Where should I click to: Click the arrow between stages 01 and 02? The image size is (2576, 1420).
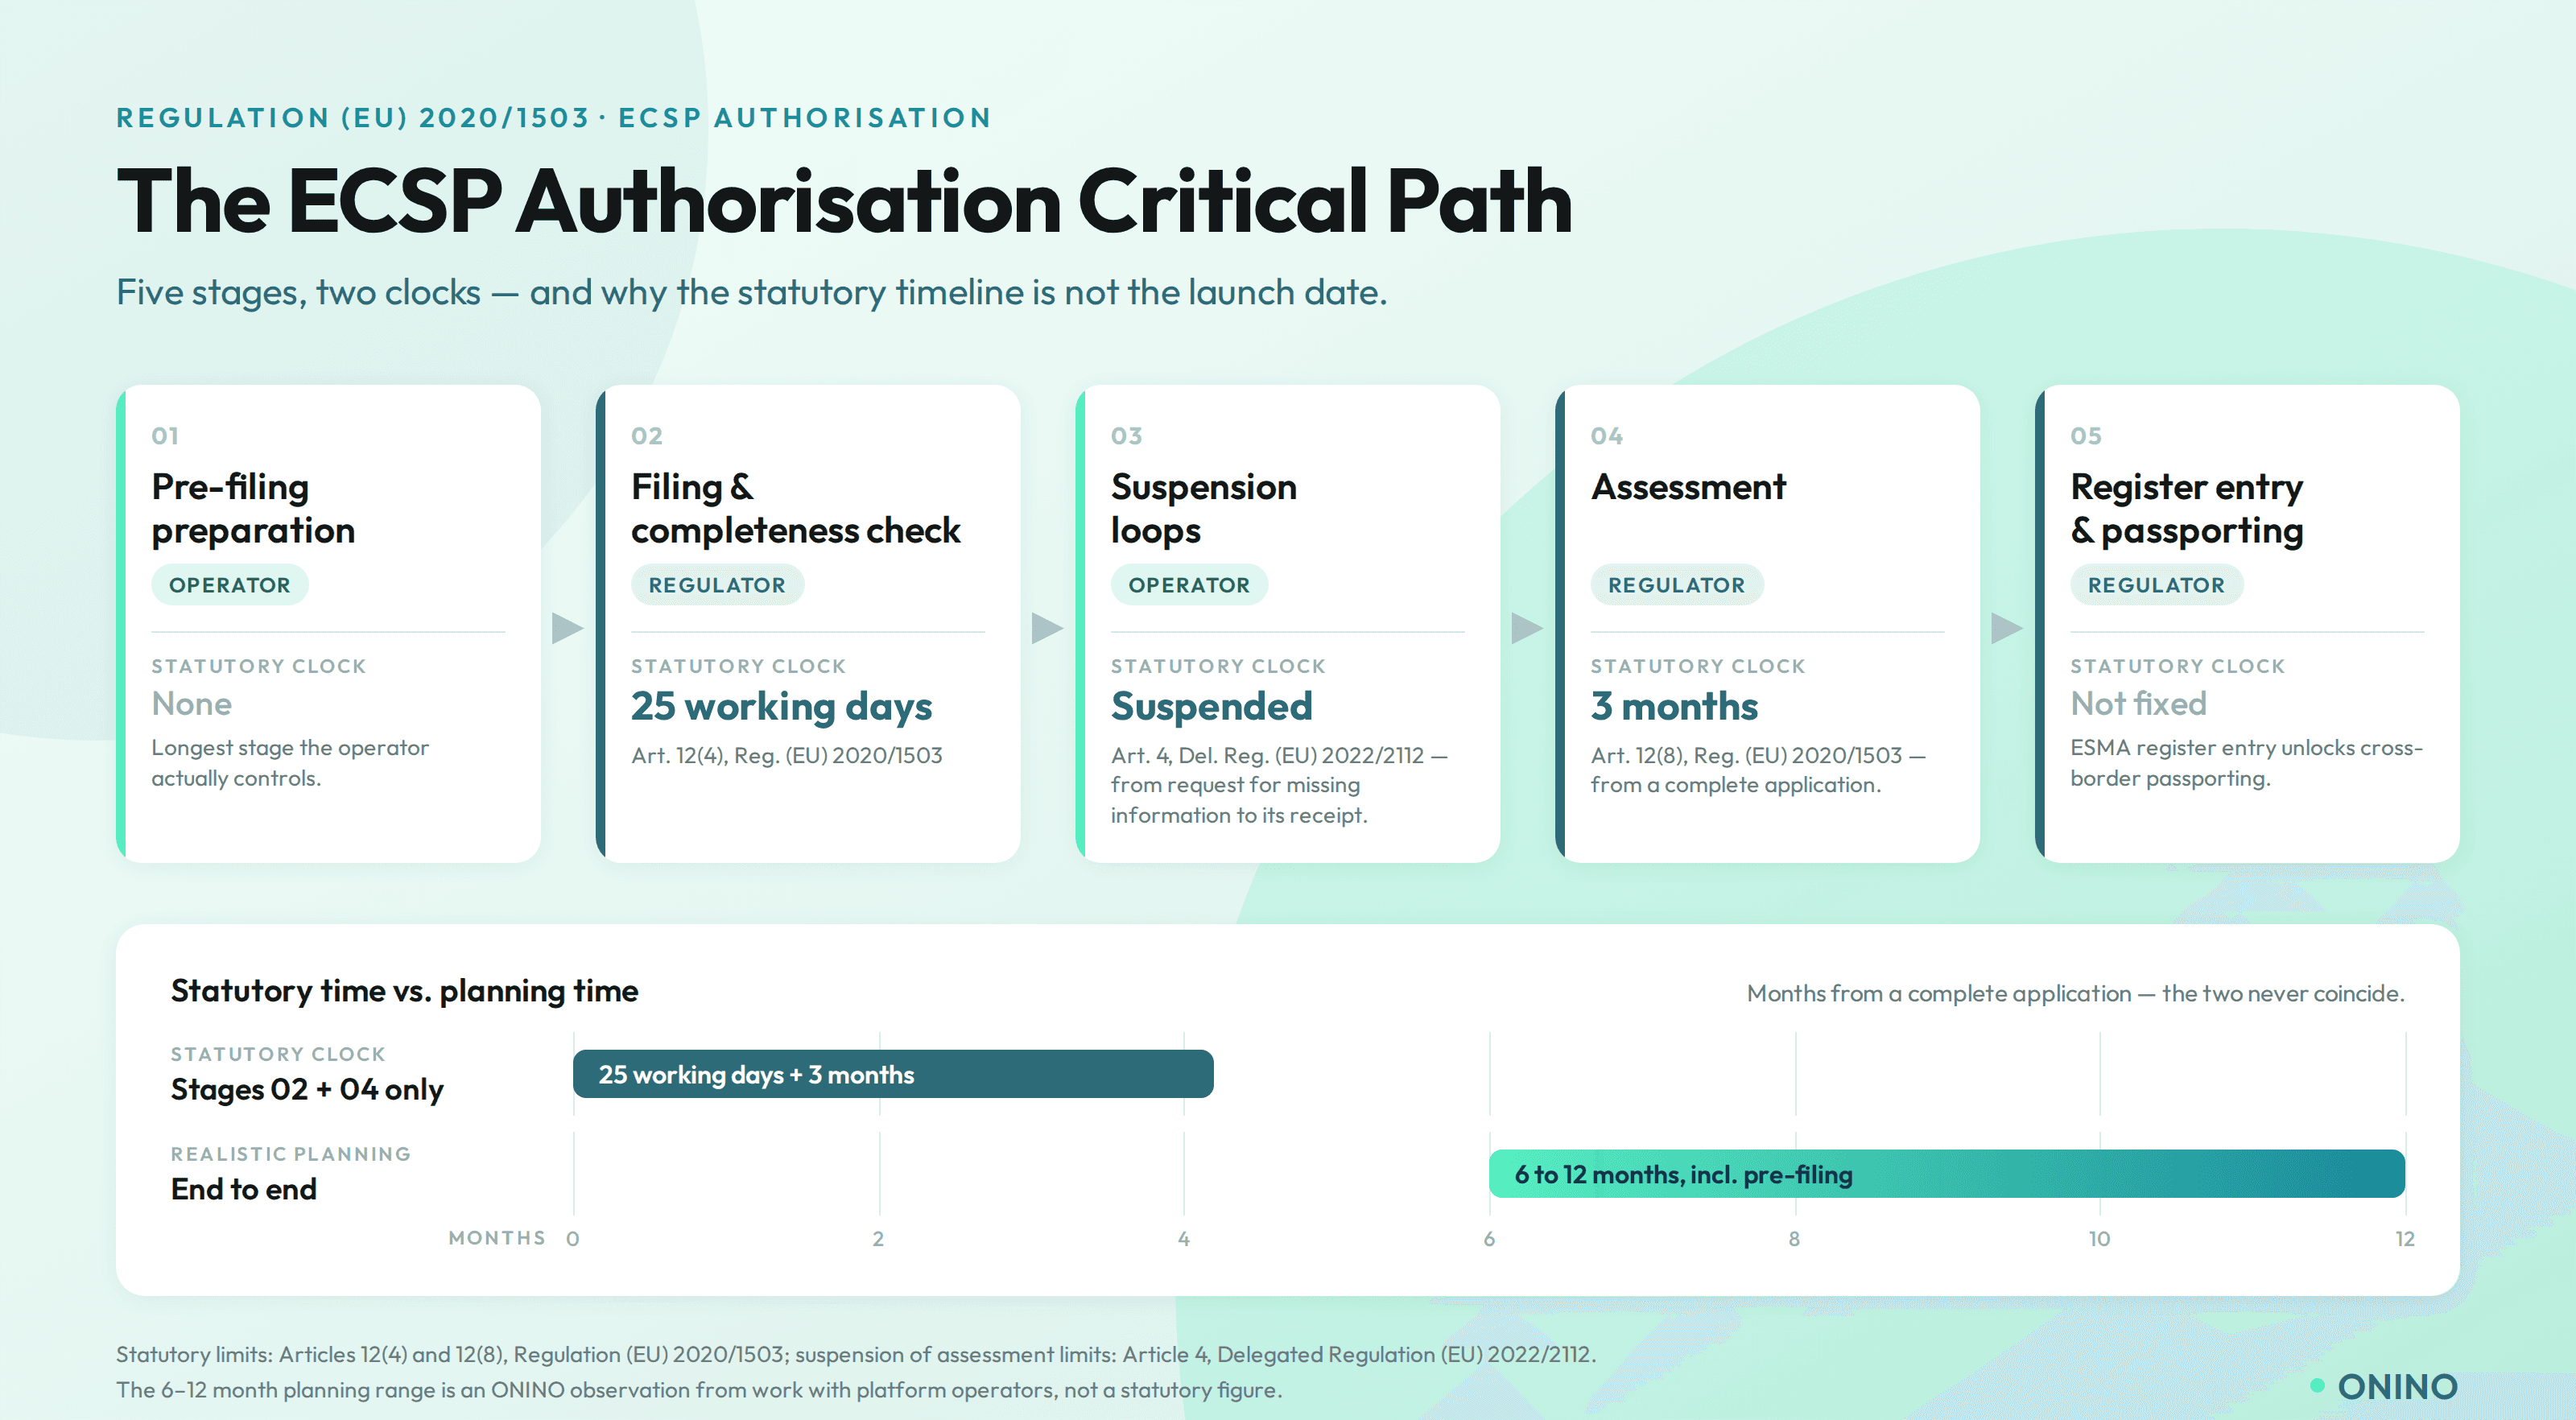pos(568,628)
